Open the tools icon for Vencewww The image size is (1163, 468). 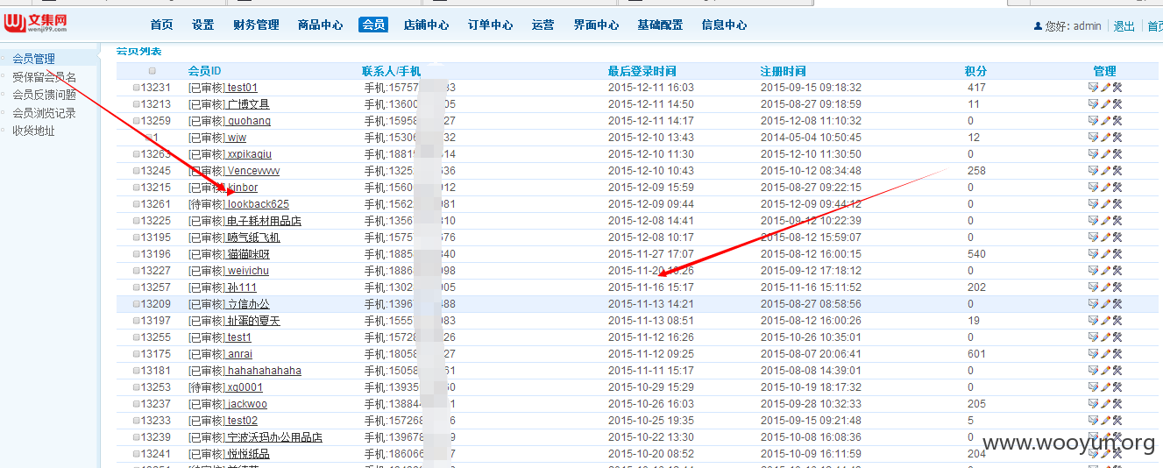pos(1117,171)
